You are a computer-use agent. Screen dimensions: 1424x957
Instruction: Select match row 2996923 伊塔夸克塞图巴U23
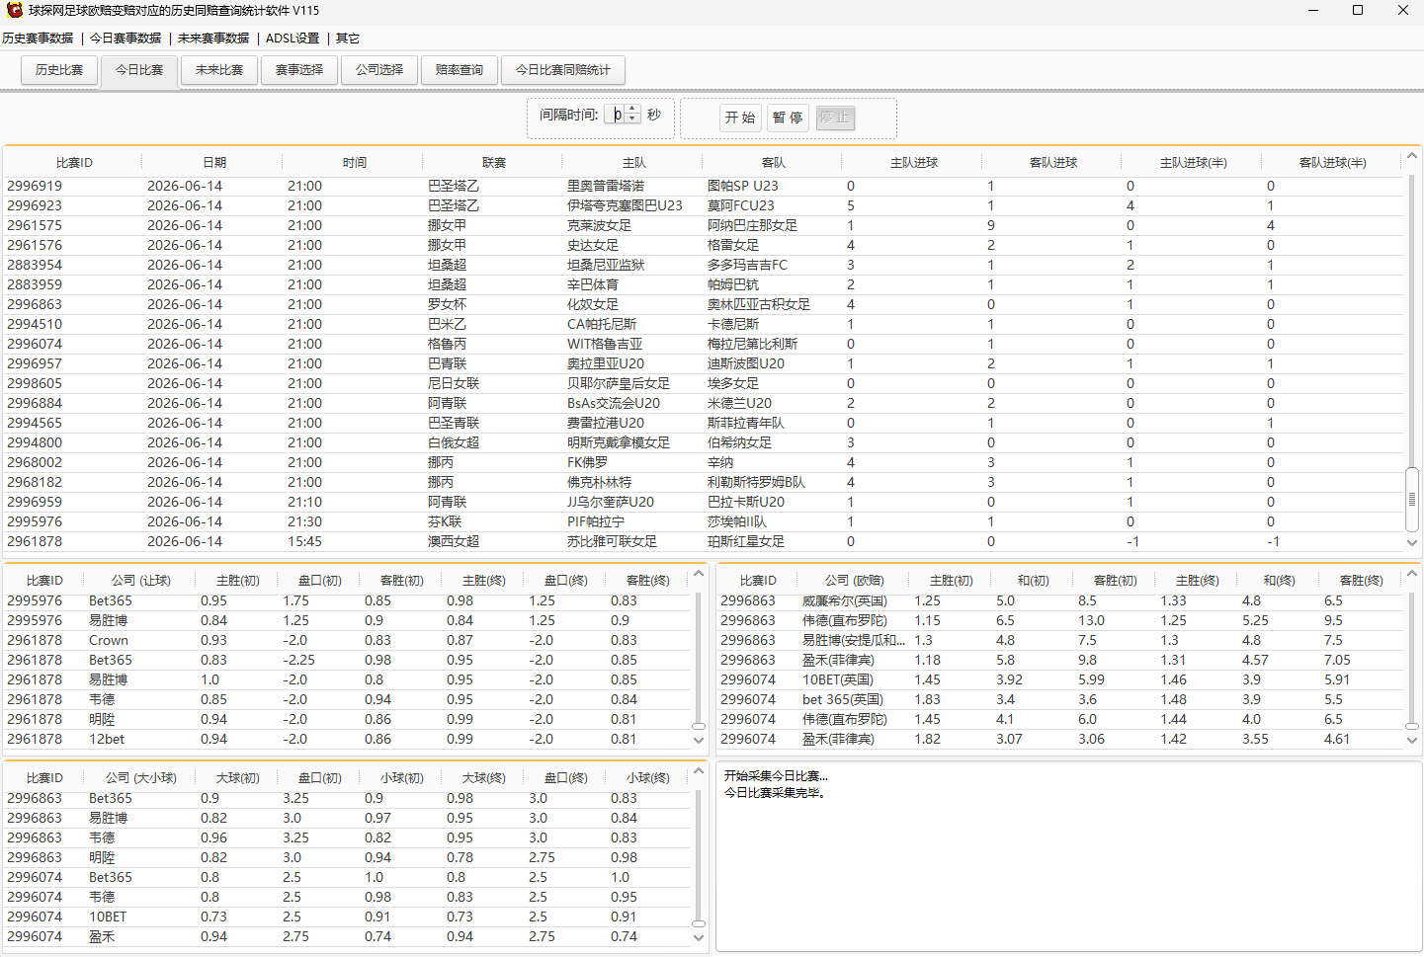tap(704, 205)
